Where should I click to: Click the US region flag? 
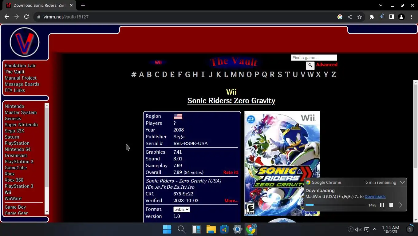click(x=178, y=116)
